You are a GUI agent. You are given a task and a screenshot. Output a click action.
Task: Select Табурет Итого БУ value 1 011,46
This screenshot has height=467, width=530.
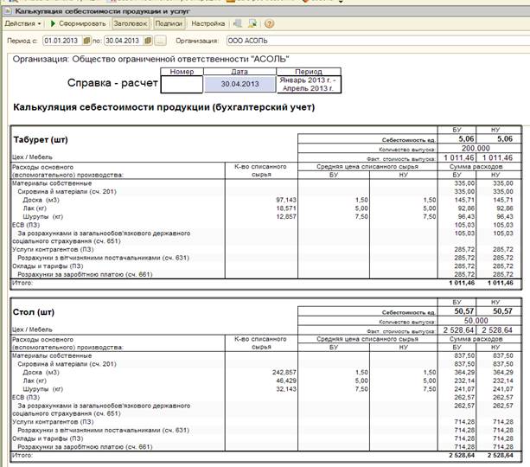pyautogui.click(x=462, y=283)
